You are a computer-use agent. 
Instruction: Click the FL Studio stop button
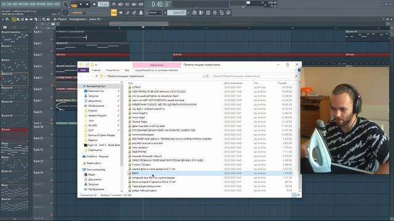point(87,4)
